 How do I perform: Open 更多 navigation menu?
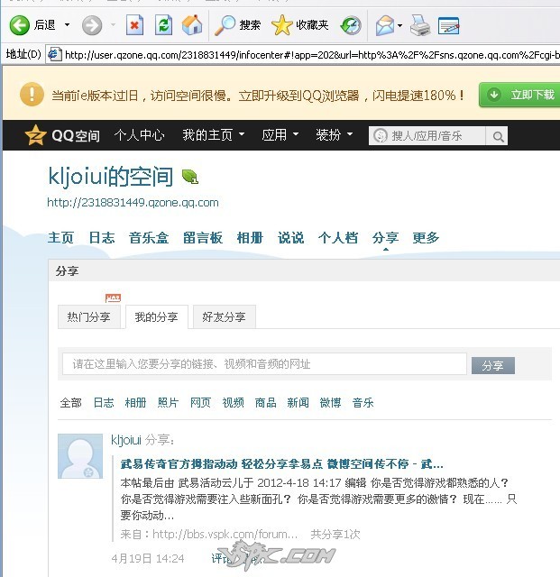click(426, 238)
